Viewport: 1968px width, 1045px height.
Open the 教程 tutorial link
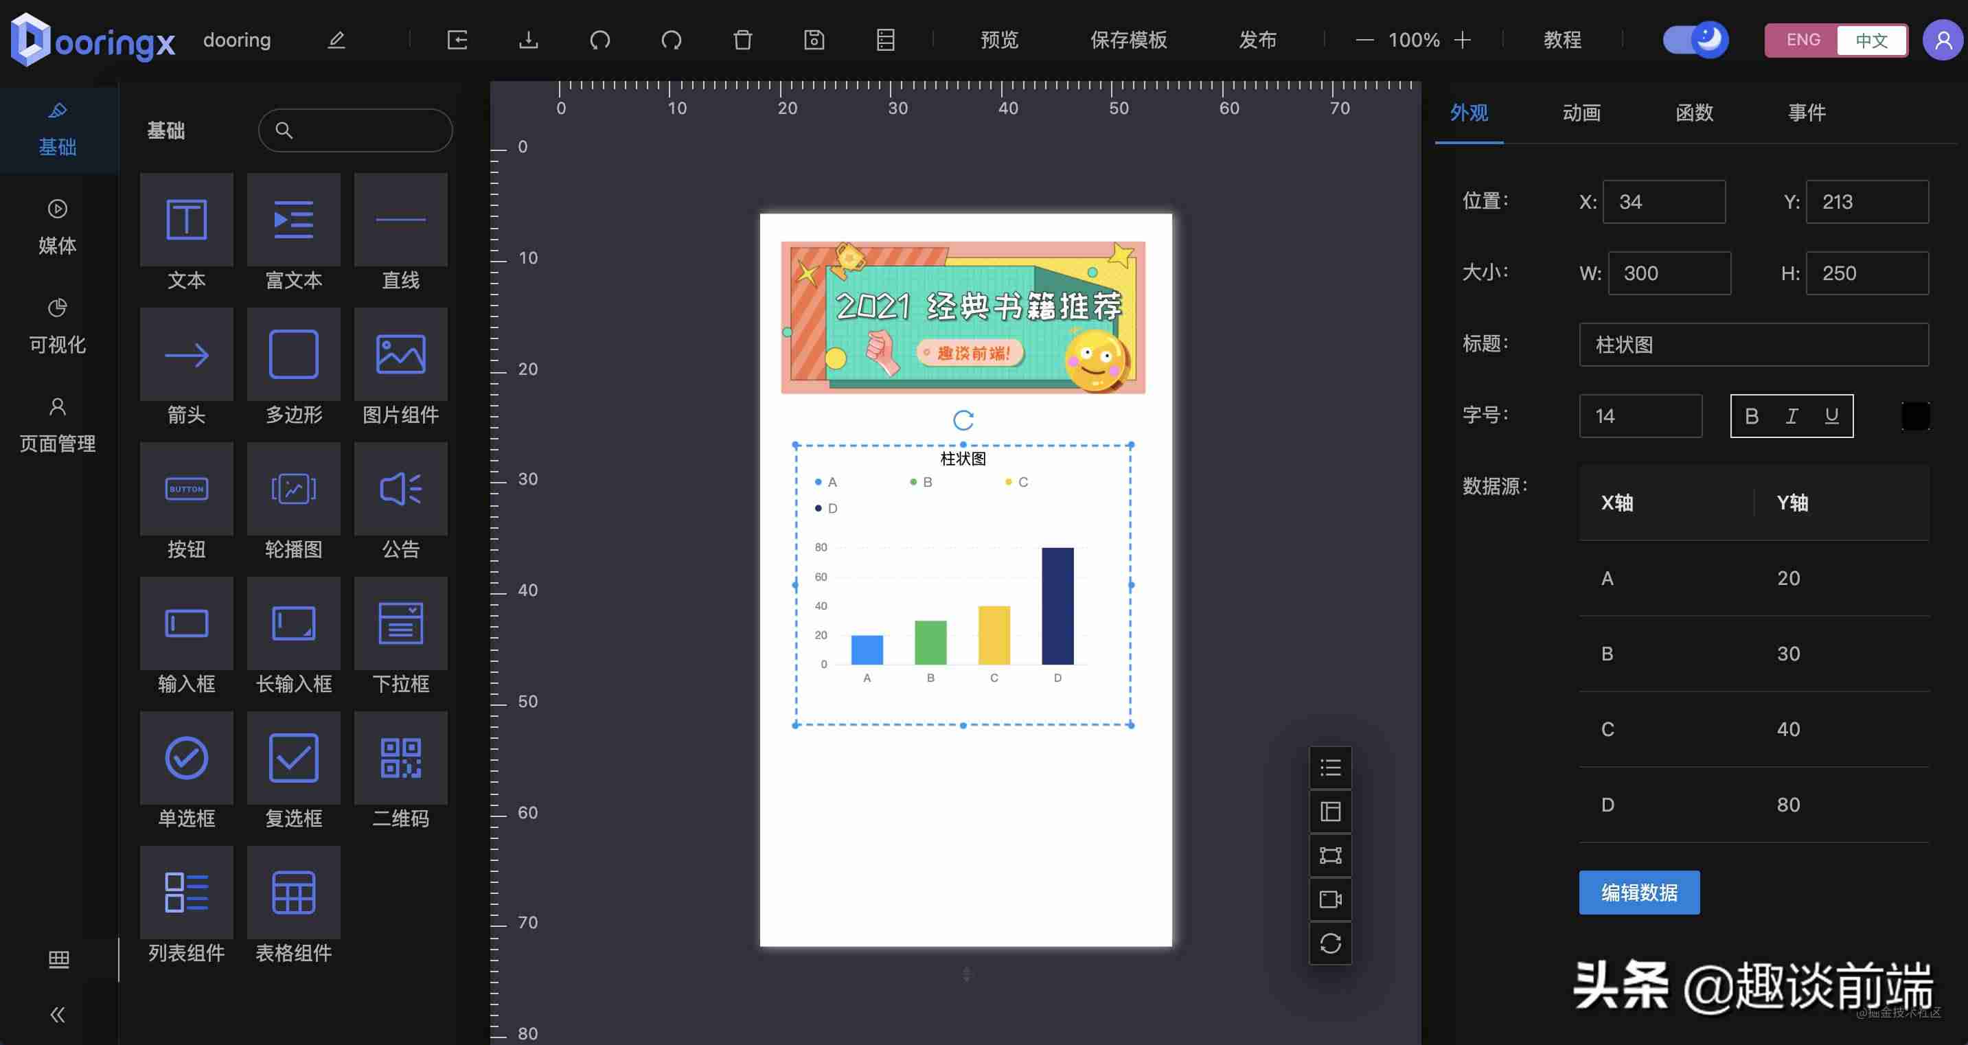point(1562,40)
